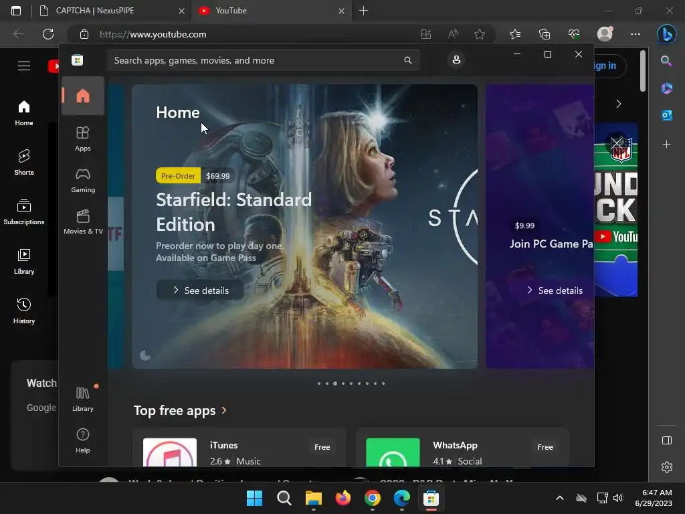The image size is (685, 514).
Task: Open File Explorer from taskbar
Action: pyautogui.click(x=313, y=498)
